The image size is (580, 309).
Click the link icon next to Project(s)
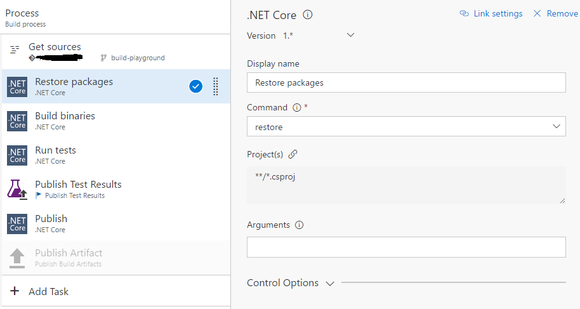pos(293,154)
